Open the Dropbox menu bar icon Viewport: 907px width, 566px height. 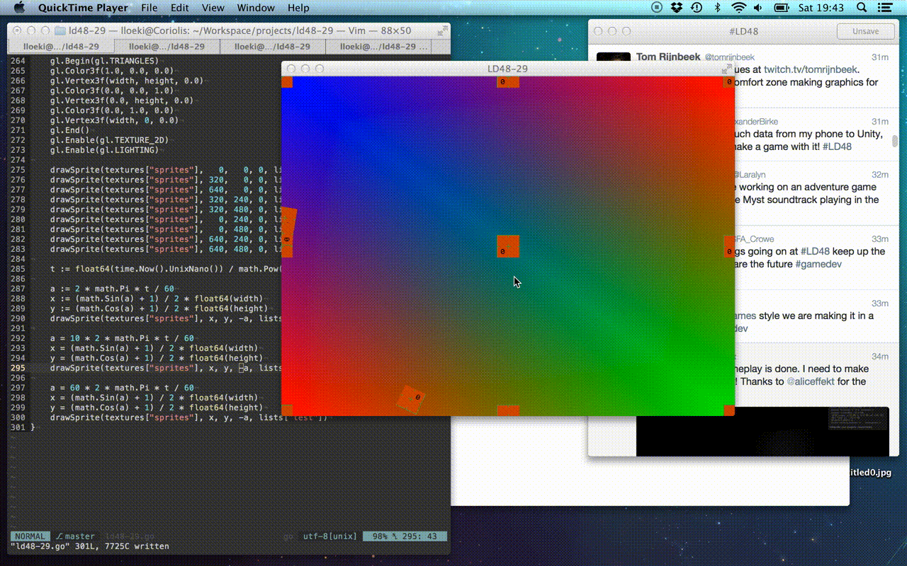(677, 8)
